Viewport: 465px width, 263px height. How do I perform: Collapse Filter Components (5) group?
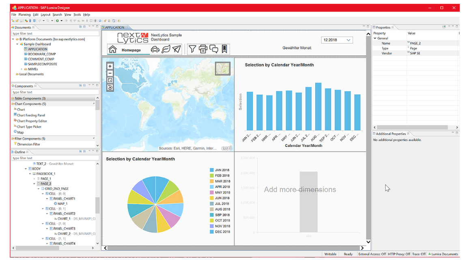[53, 139]
